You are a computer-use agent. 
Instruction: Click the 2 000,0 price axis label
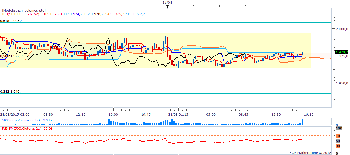coord(342,29)
